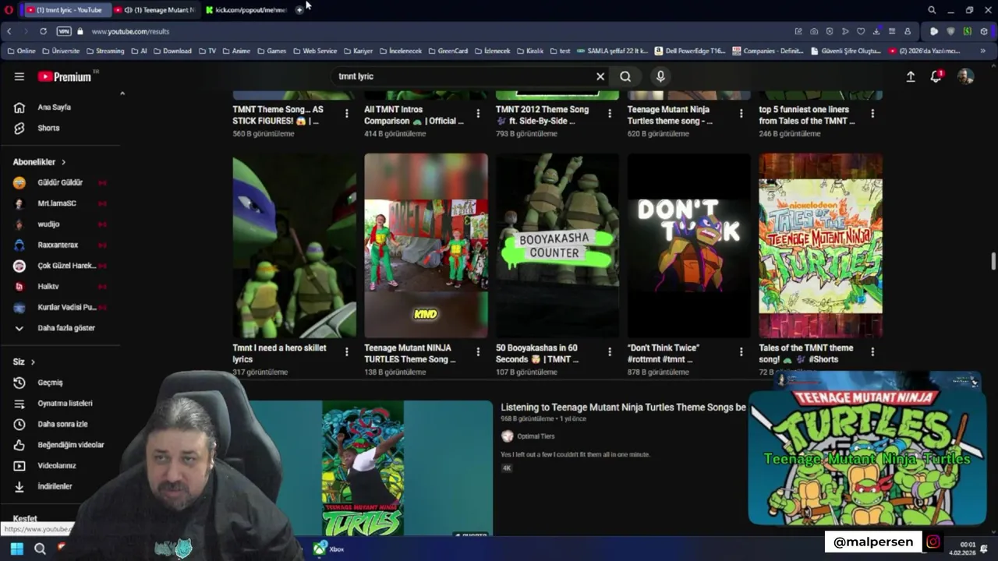This screenshot has width=998, height=561.
Task: Open the account avatar menu
Action: 965,76
